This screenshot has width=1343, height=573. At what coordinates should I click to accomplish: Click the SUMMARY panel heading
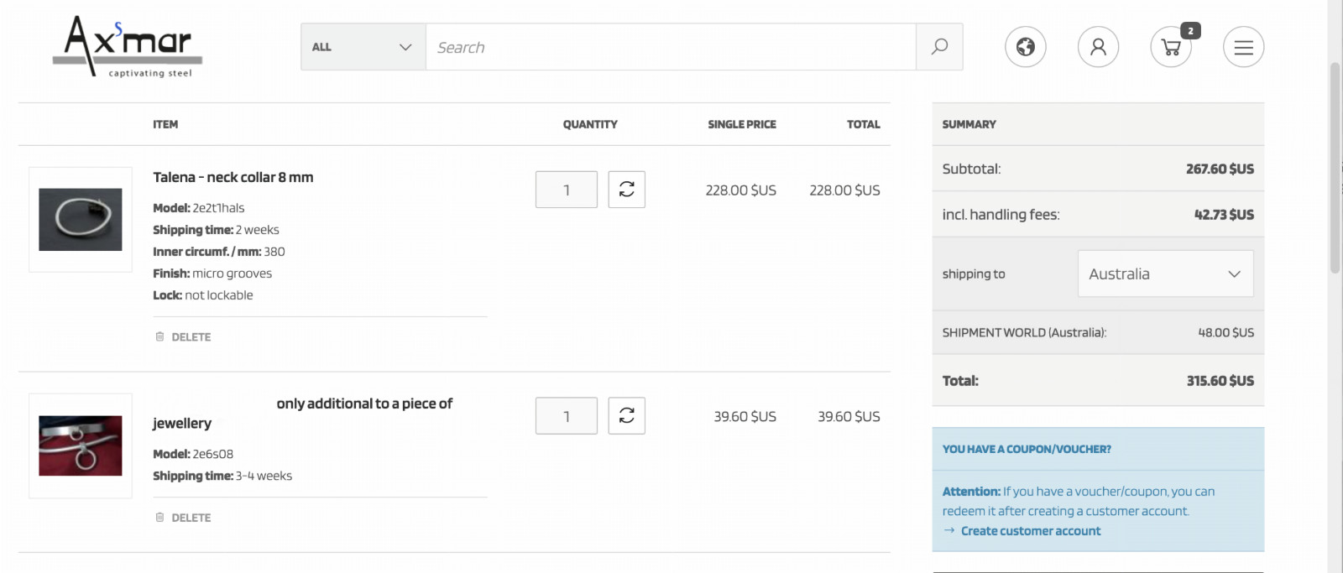tap(969, 124)
